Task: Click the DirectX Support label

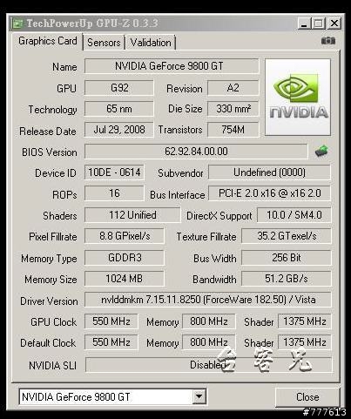Action: tap(219, 216)
